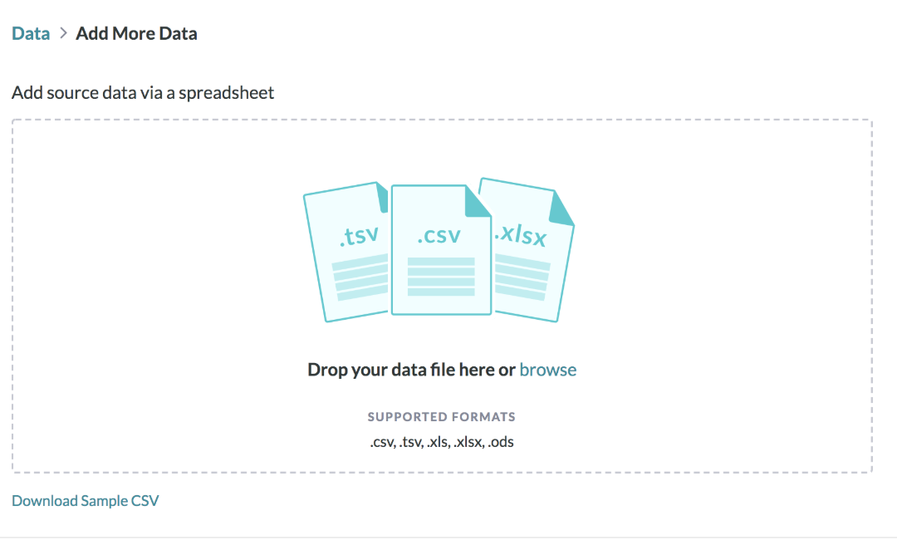Click the striped rows on .xlsx icon
The image size is (897, 540).
point(522,277)
